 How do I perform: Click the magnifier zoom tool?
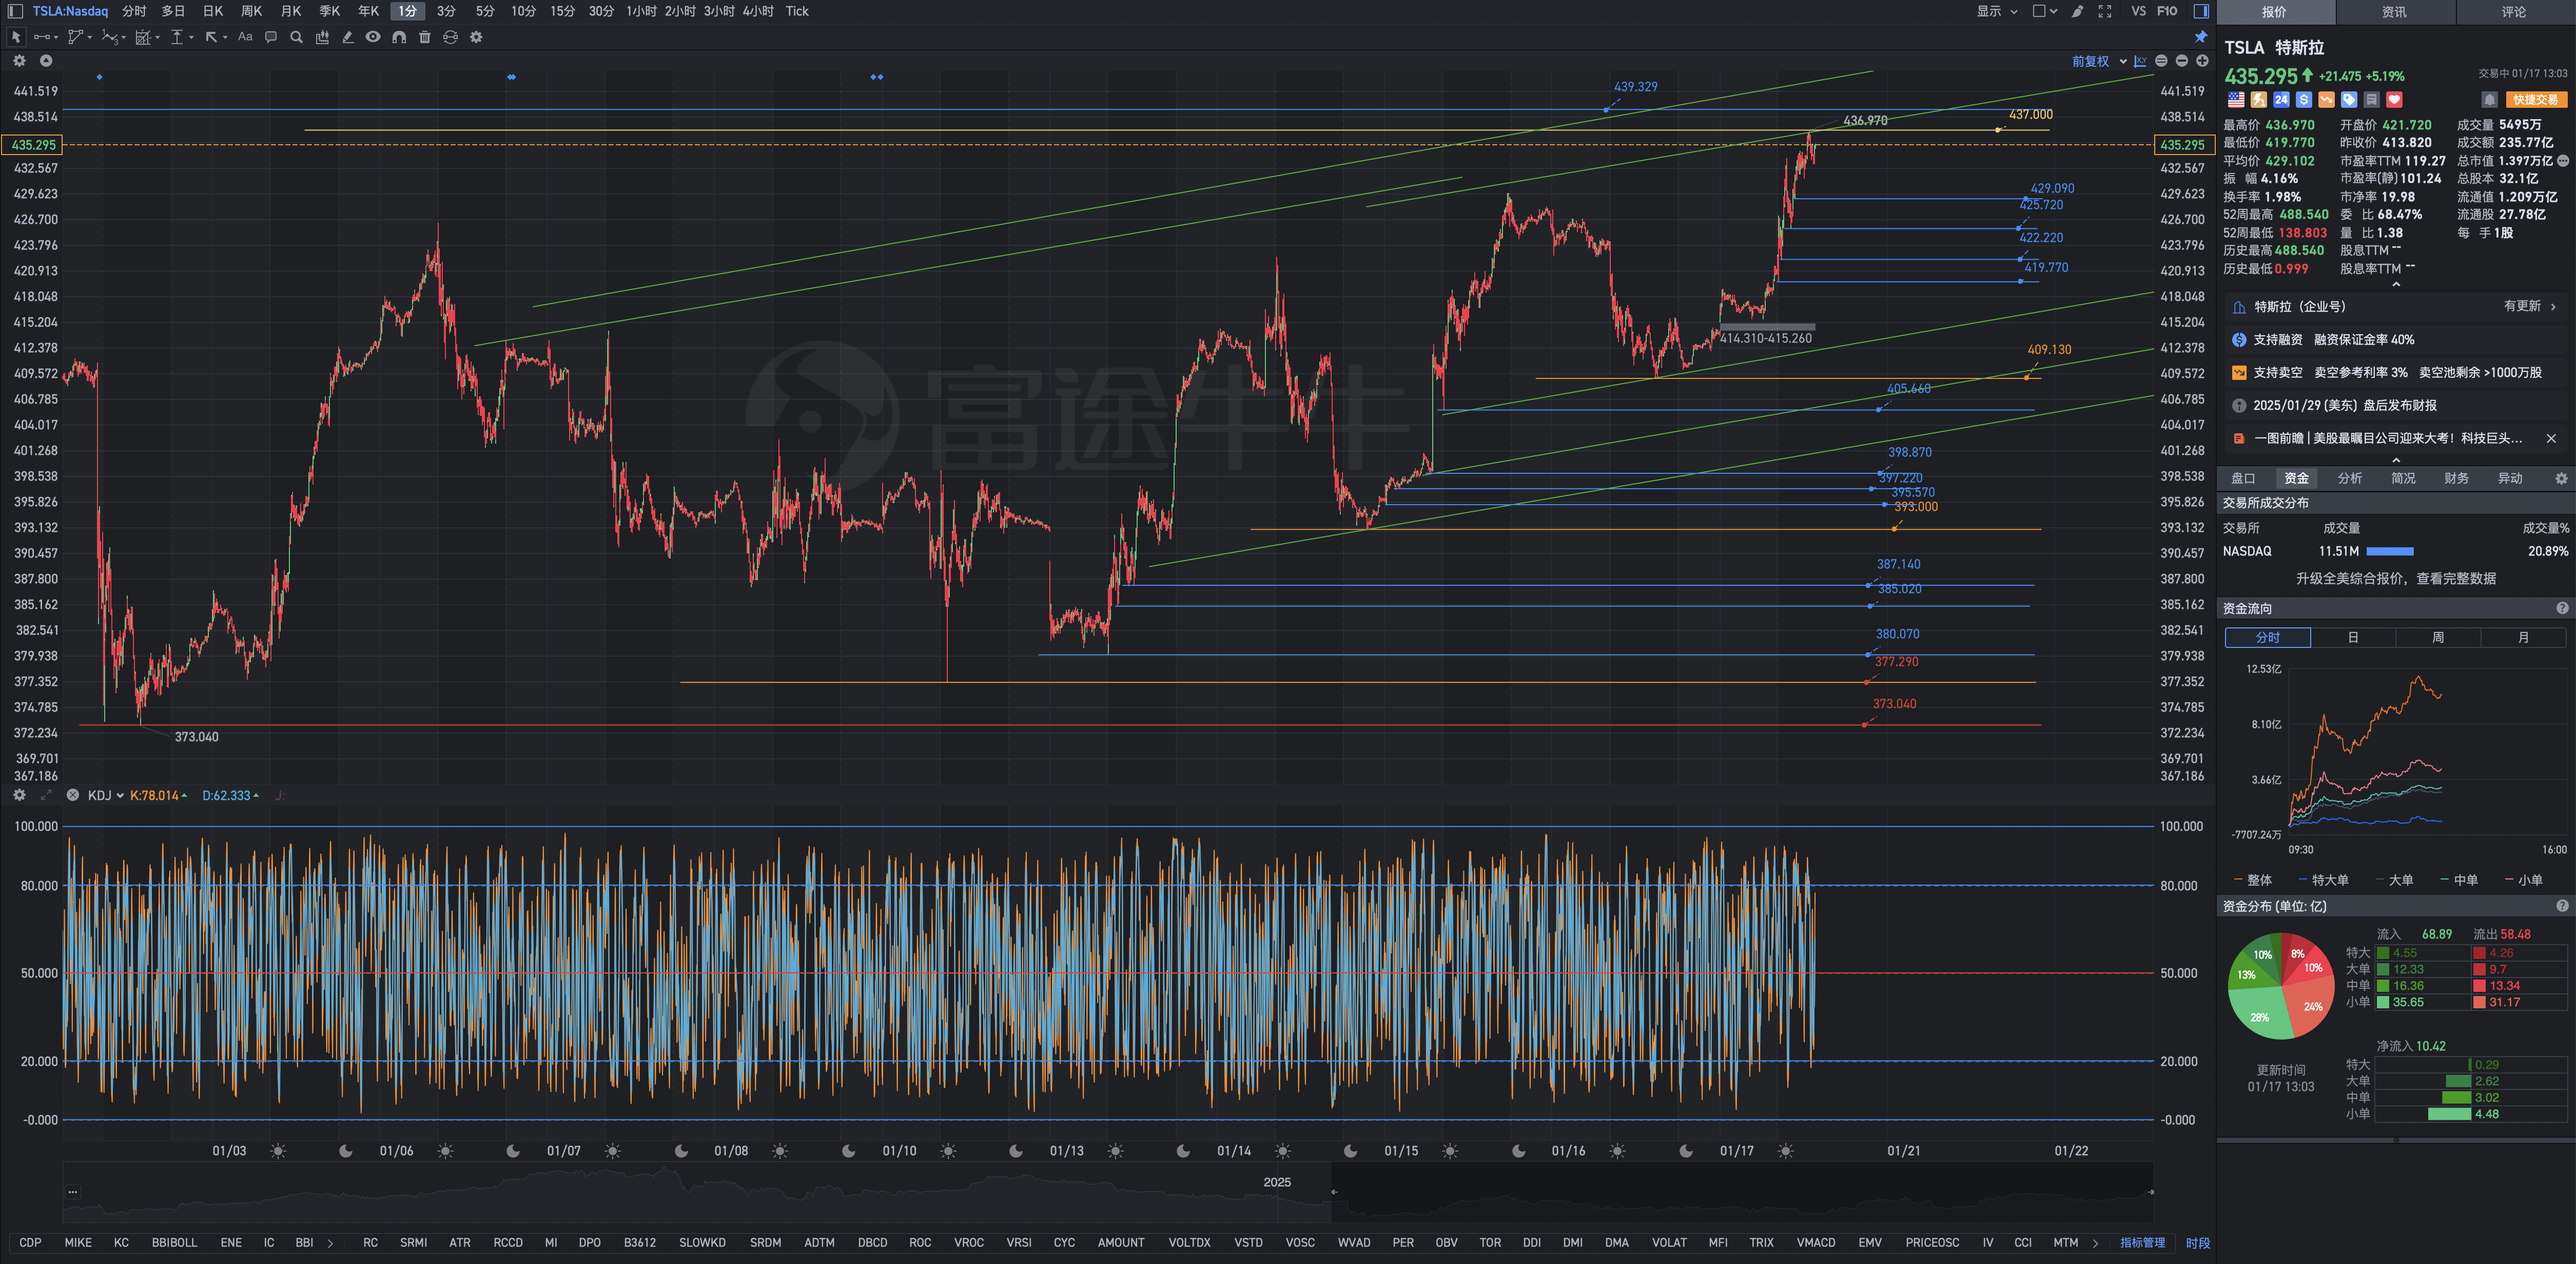pos(296,37)
